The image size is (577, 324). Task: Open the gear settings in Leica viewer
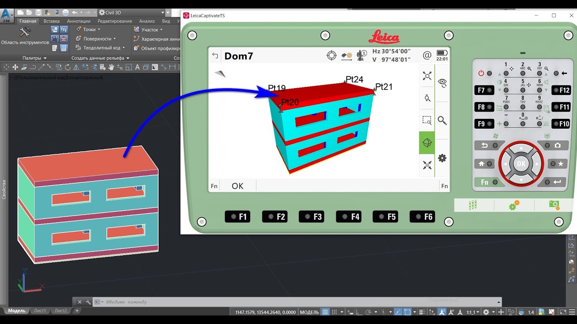pyautogui.click(x=442, y=158)
